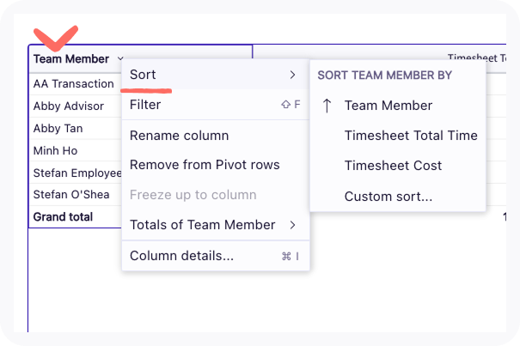The height and width of the screenshot is (346, 520).
Task: Sort by Timesheet Total Time
Action: point(410,136)
